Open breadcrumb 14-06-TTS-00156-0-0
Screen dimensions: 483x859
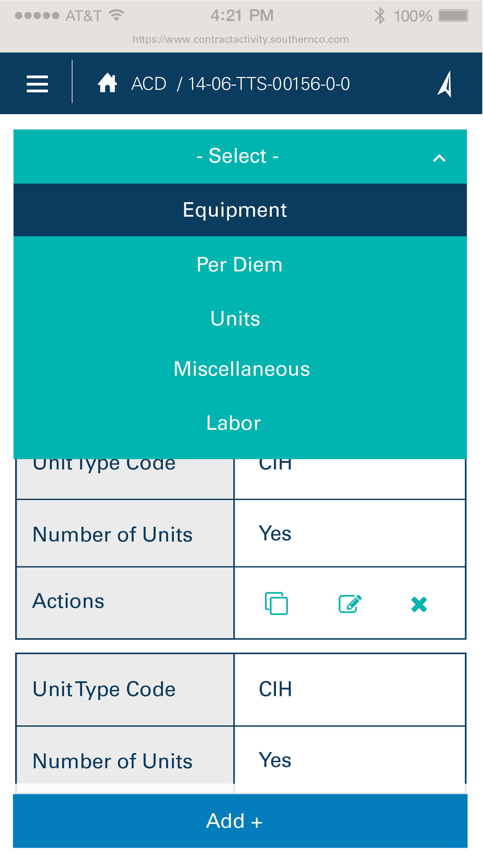click(269, 84)
